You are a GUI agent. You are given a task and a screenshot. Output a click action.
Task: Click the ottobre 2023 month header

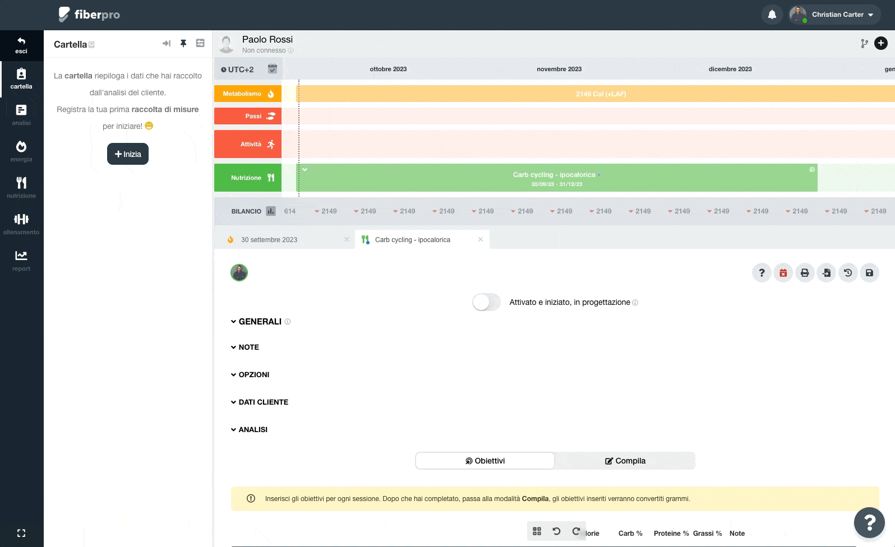pos(388,69)
